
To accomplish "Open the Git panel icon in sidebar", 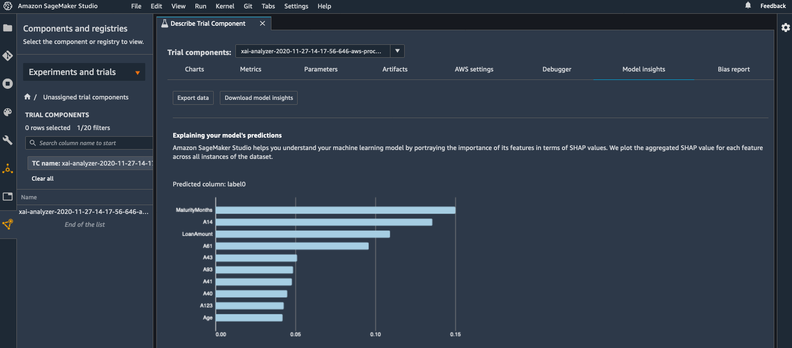I will 8,56.
